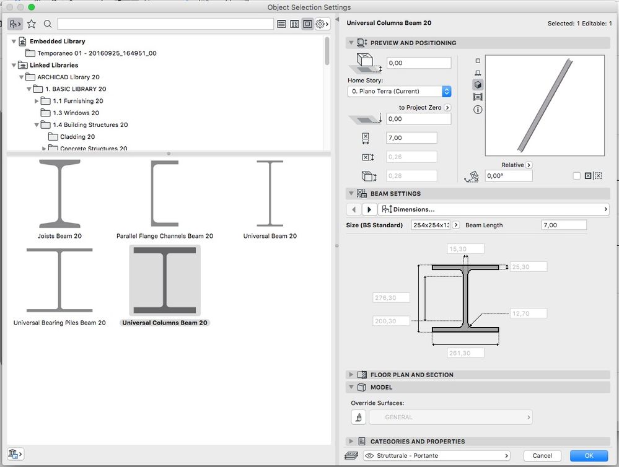Click the layer icon beside Strutturale - Portante
Screen dimensions: 619x467
pos(351,456)
